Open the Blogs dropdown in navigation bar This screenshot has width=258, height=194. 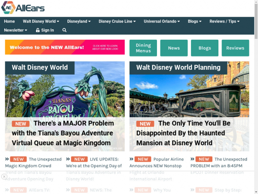(195, 21)
